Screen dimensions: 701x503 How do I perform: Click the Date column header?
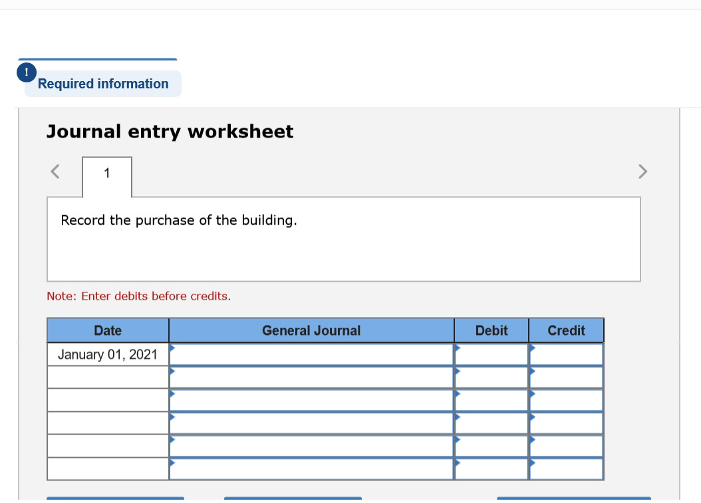pyautogui.click(x=108, y=330)
